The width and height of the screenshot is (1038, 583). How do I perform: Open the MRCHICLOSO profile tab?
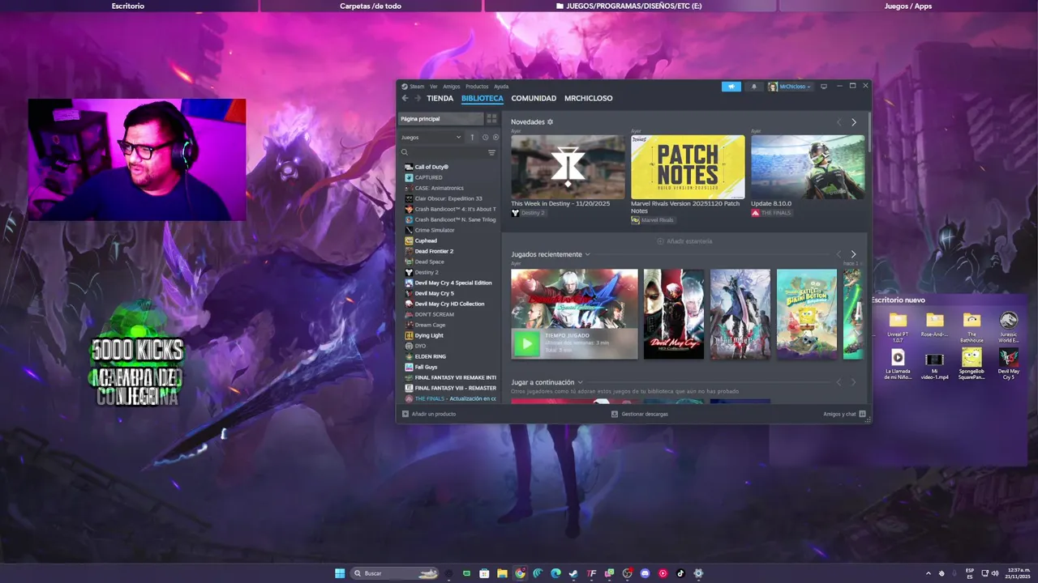click(589, 98)
